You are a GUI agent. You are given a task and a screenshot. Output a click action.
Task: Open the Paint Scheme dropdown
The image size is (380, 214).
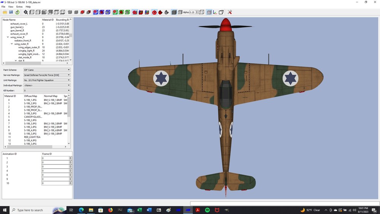coord(47,70)
